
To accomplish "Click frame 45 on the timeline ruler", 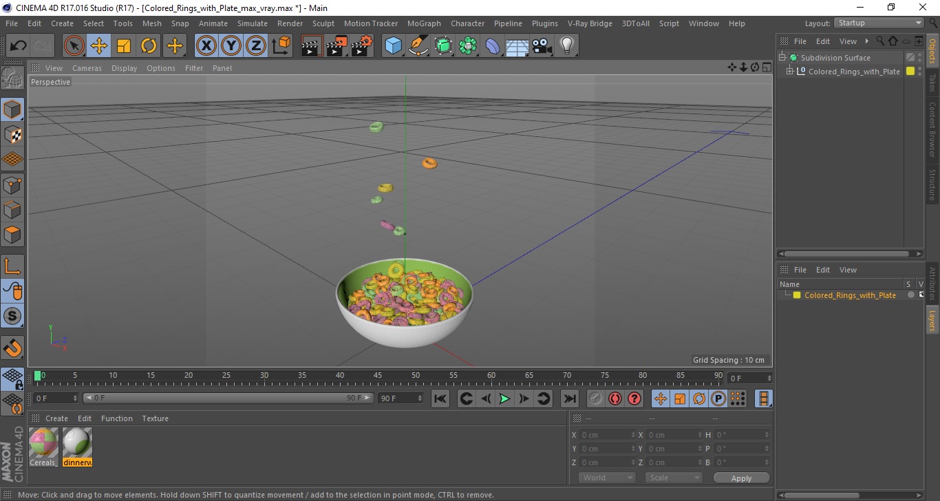I will coord(378,377).
